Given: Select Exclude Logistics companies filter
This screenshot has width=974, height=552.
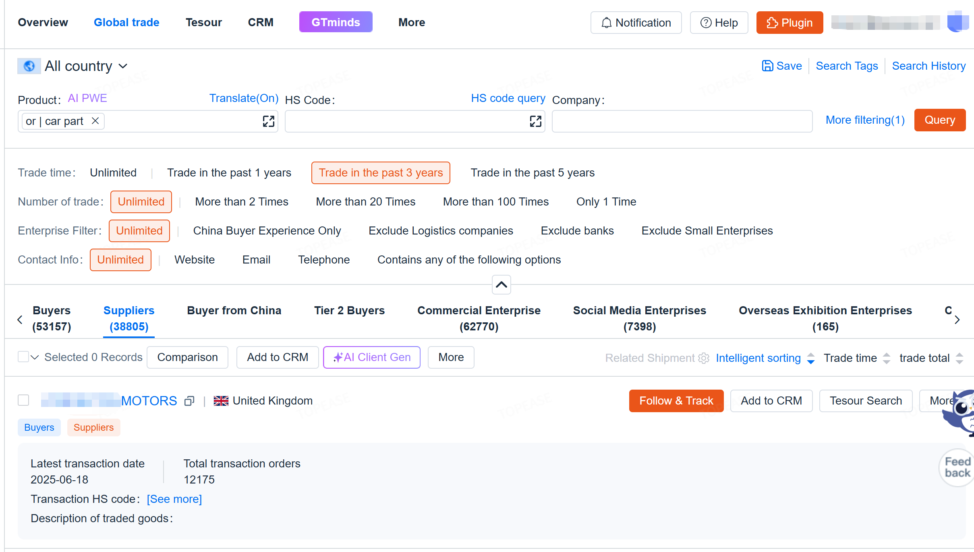Looking at the screenshot, I should tap(441, 230).
